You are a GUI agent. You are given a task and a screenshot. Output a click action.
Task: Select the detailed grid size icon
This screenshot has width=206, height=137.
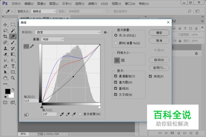[123, 60]
